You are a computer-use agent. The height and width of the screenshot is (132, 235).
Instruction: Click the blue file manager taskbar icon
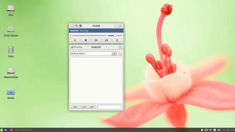point(6,130)
